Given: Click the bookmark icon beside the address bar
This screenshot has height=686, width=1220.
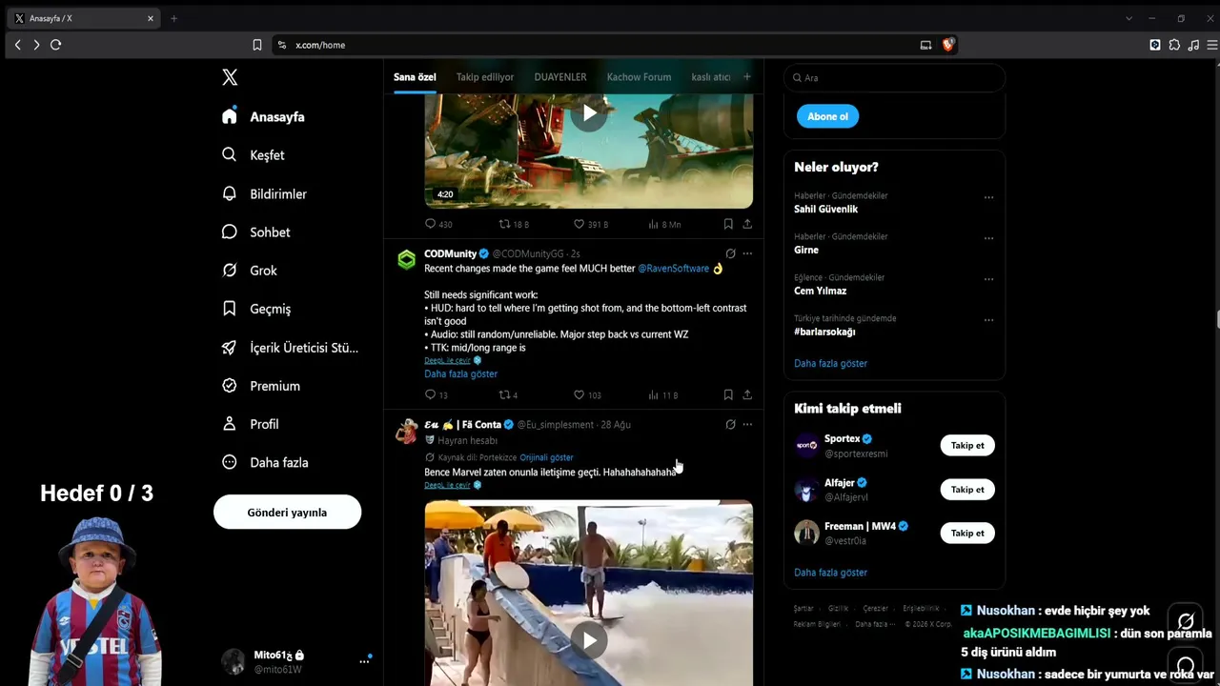Looking at the screenshot, I should [257, 45].
